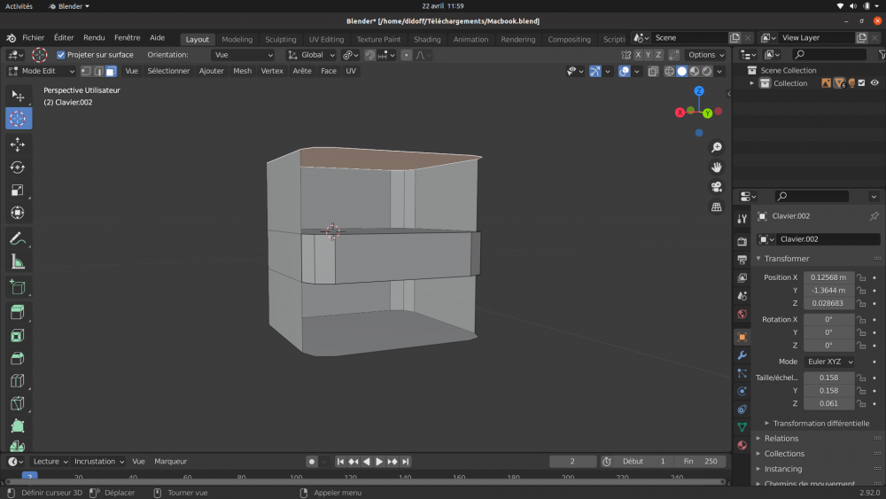886x499 pixels.
Task: Select the Rotate tool
Action: coord(18,168)
